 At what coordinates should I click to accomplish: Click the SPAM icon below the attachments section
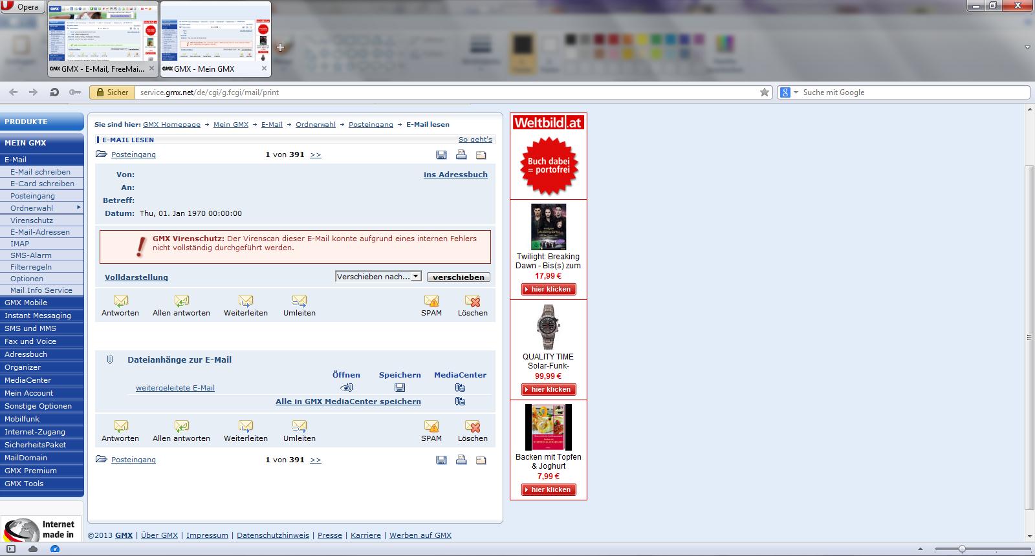pos(431,426)
